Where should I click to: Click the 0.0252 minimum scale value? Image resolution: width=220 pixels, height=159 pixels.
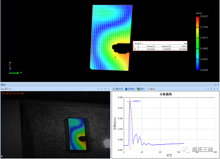point(204,70)
